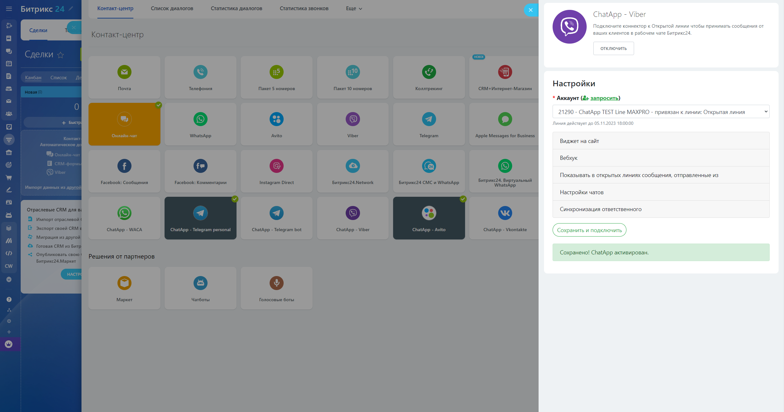
Task: Open the Аккаунт selection dropdown
Action: pos(660,112)
